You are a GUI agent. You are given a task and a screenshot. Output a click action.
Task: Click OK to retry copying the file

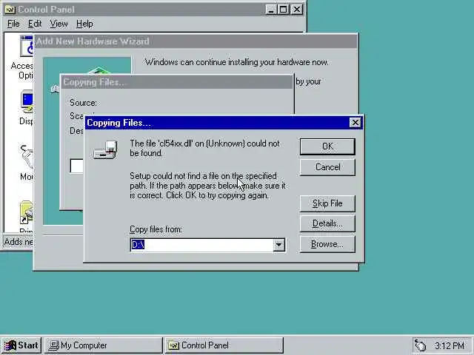tap(327, 146)
